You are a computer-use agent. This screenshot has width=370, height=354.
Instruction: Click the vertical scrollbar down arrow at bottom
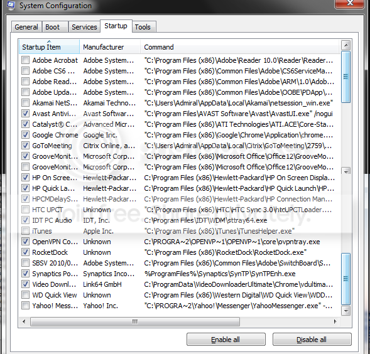(346, 311)
